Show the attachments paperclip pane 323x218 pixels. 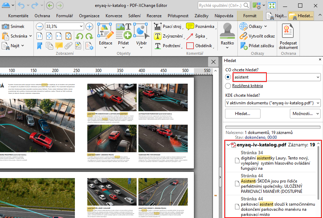[68, 46]
